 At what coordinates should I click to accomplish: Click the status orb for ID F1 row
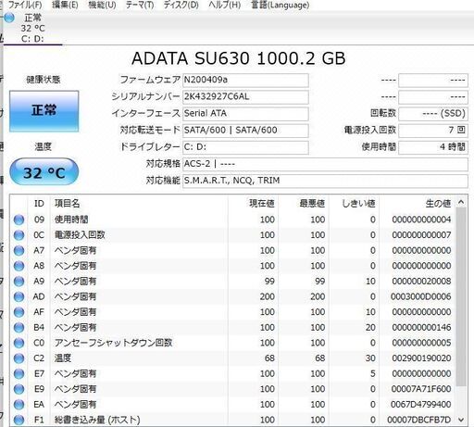19,420
